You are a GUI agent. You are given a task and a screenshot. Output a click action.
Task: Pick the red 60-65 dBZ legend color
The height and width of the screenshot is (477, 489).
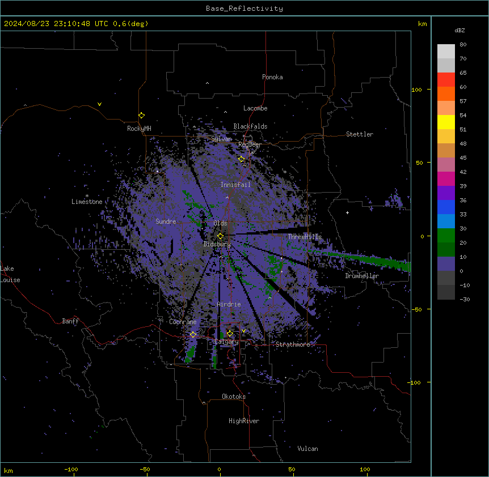coord(446,80)
